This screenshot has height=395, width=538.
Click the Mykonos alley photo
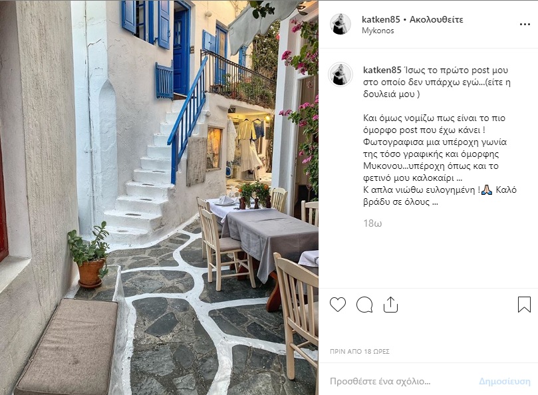point(159,197)
